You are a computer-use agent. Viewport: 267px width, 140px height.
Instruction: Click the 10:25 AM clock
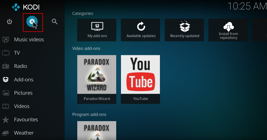(x=247, y=6)
